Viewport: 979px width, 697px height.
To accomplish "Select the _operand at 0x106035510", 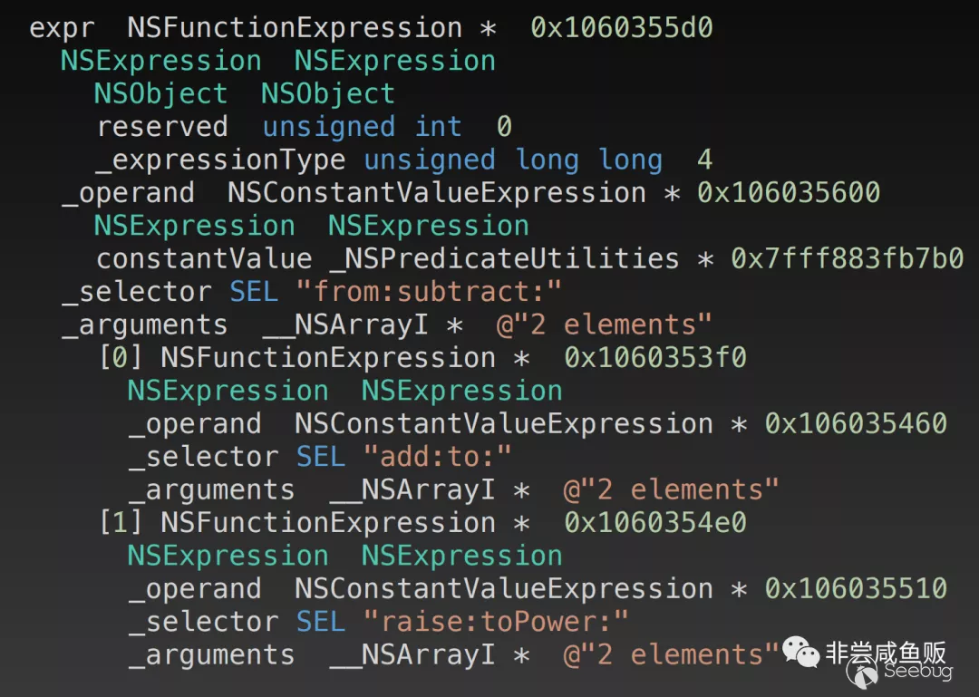I will pos(195,589).
